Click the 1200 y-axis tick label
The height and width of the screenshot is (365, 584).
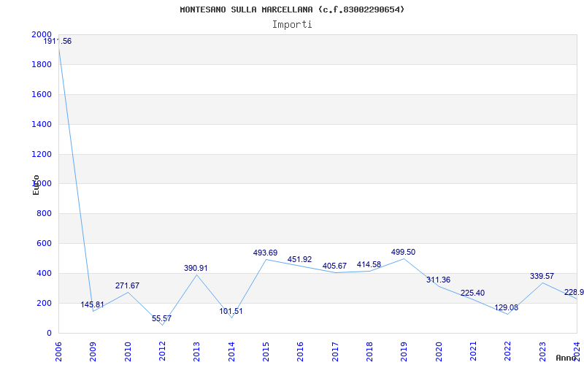coord(42,154)
